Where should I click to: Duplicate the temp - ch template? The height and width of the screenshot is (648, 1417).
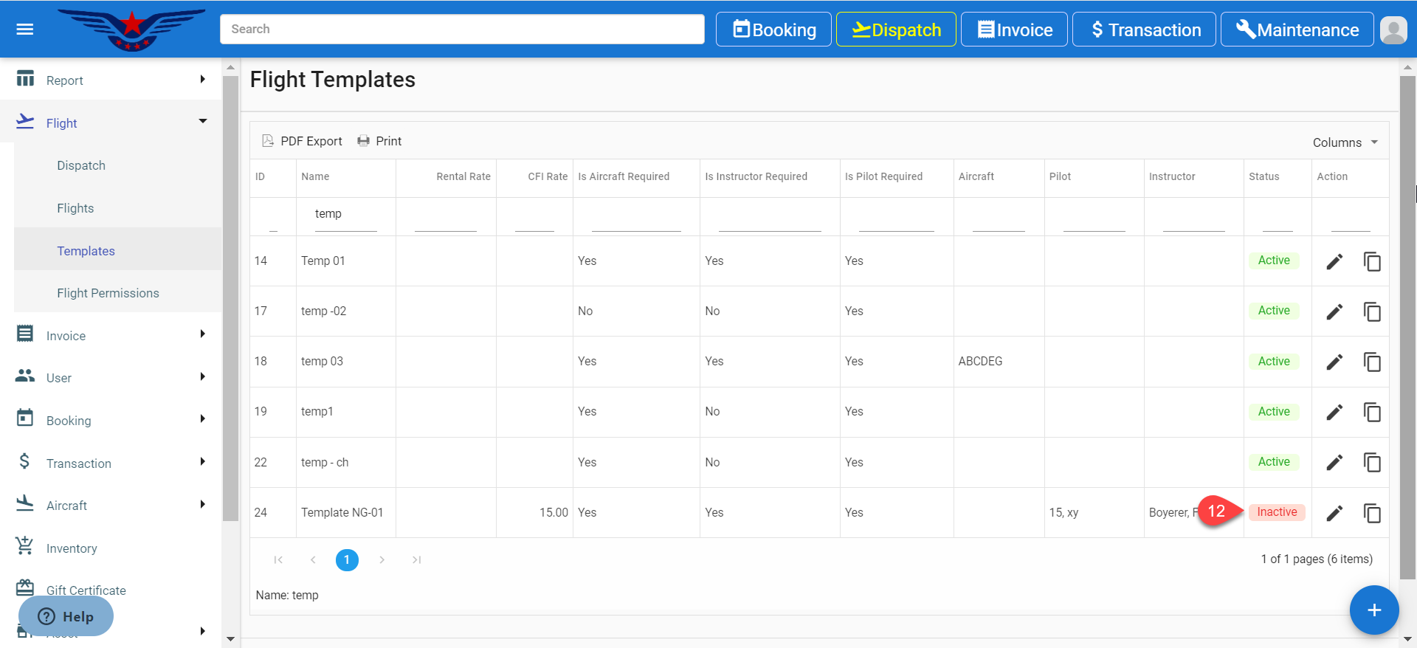1371,463
